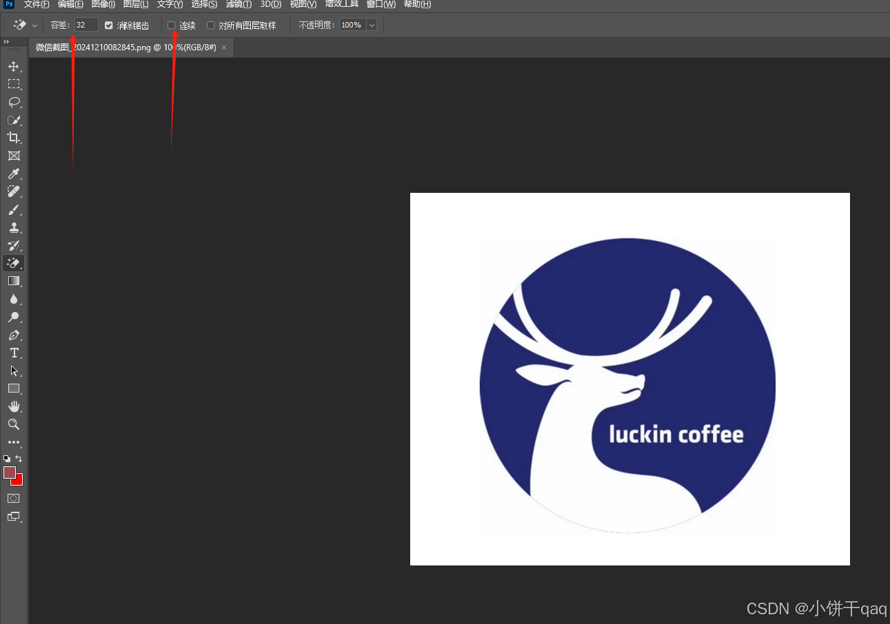Open the 增效工具 plugins menu

[342, 4]
